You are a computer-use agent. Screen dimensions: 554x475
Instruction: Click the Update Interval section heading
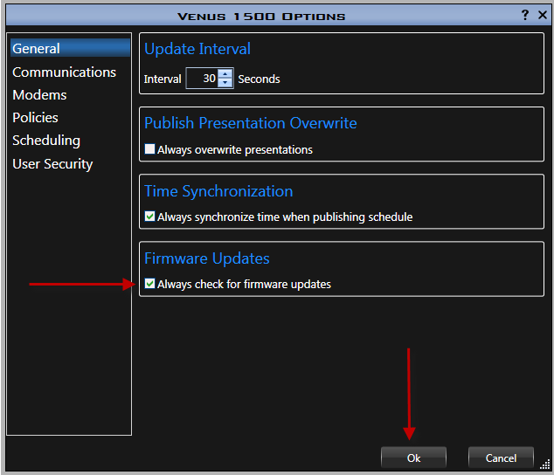click(197, 50)
